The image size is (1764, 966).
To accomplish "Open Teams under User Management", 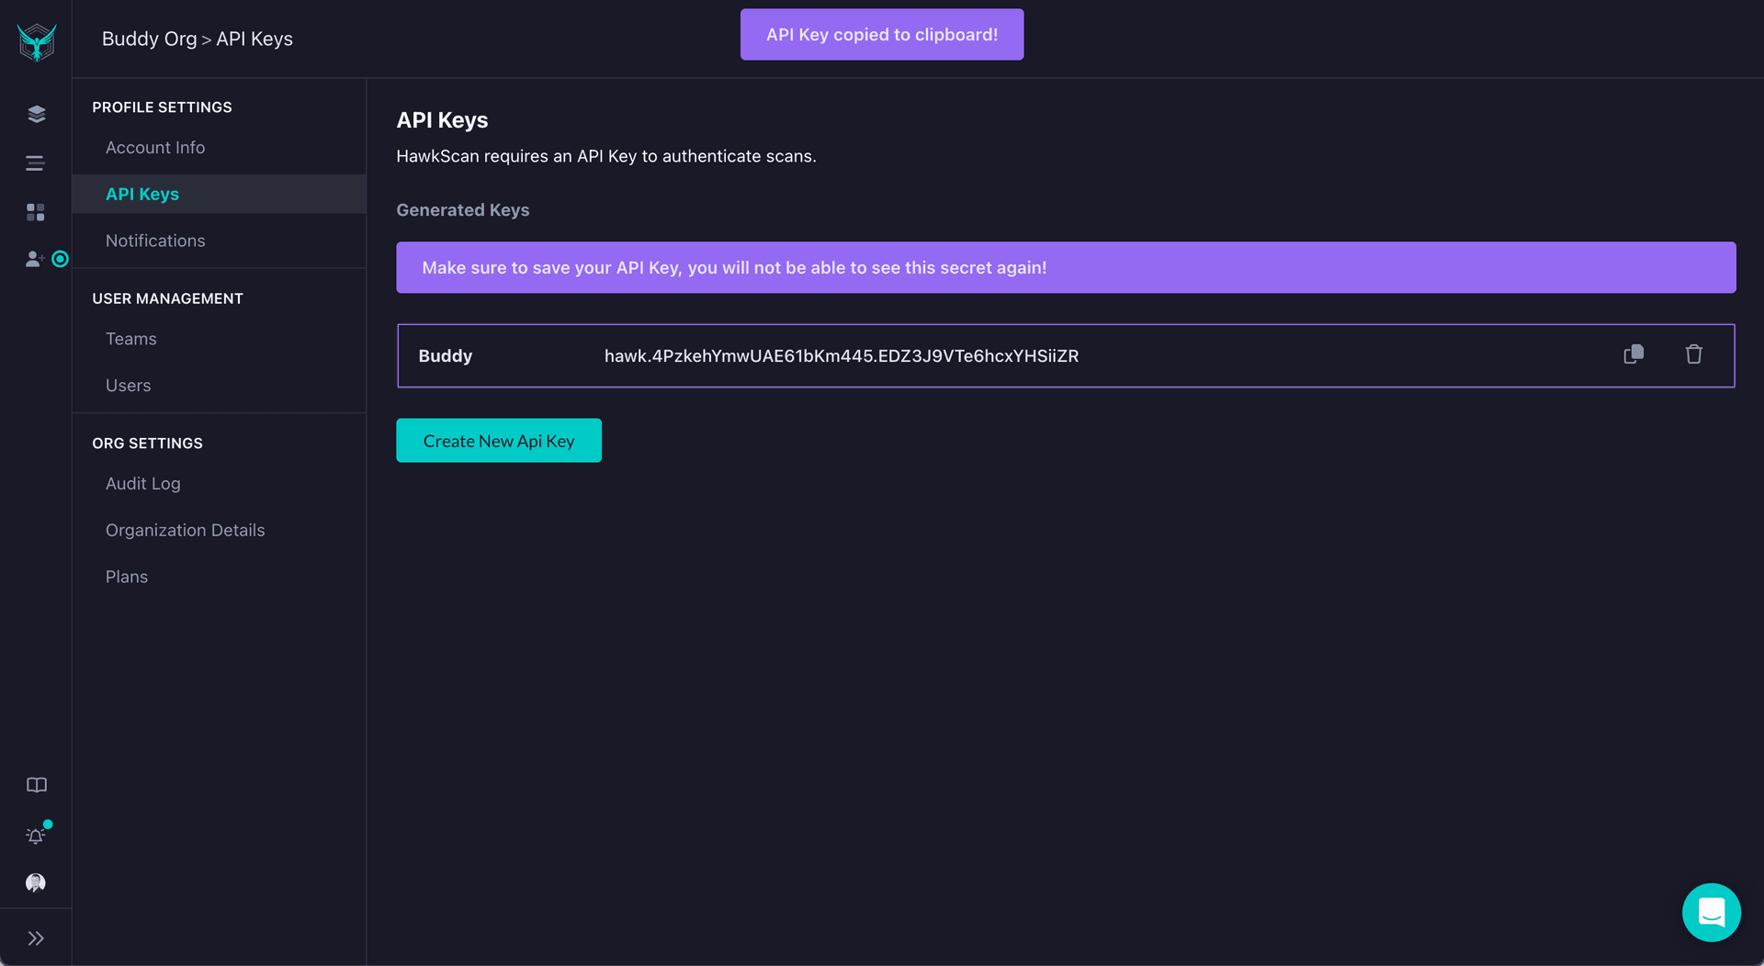I will click(130, 339).
